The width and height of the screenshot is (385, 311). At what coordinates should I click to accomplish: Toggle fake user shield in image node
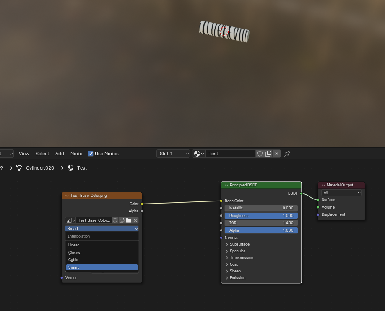click(115, 220)
